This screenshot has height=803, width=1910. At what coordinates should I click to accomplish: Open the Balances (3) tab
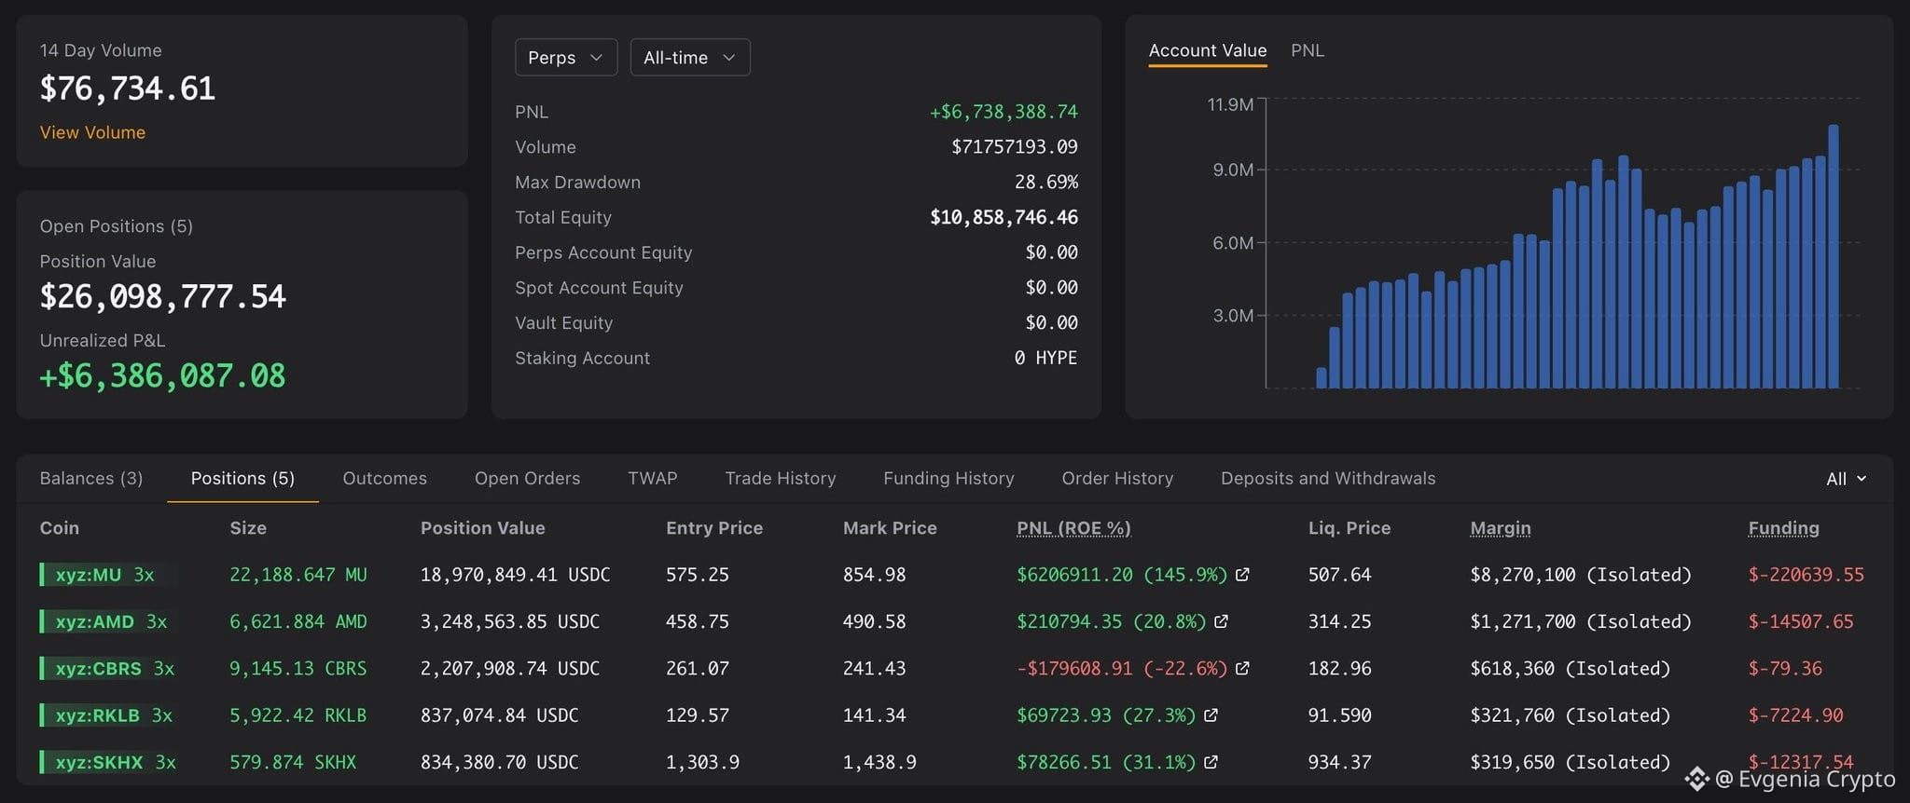(x=91, y=478)
